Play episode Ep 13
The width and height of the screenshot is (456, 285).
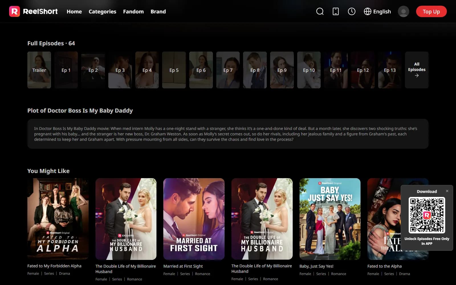(390, 70)
